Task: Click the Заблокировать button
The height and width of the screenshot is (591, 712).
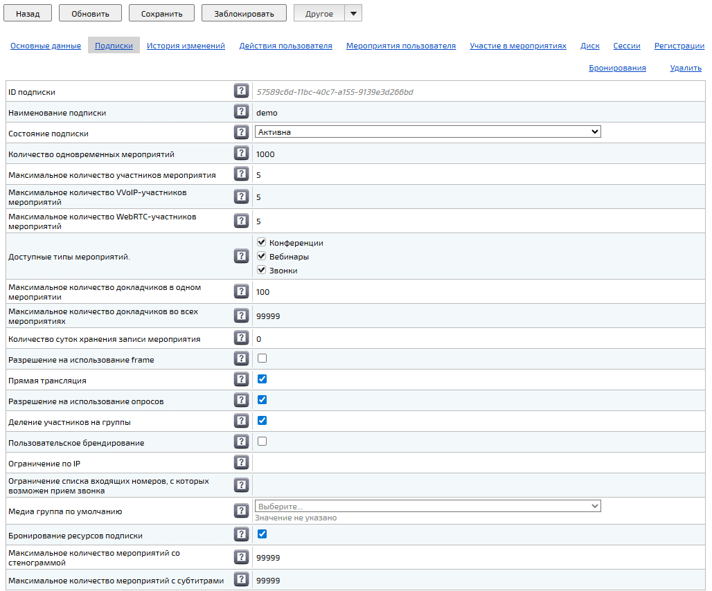Action: 243,13
